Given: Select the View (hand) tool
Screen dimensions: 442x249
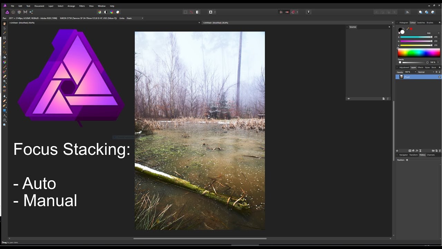Looking at the screenshot, I should point(4,23).
